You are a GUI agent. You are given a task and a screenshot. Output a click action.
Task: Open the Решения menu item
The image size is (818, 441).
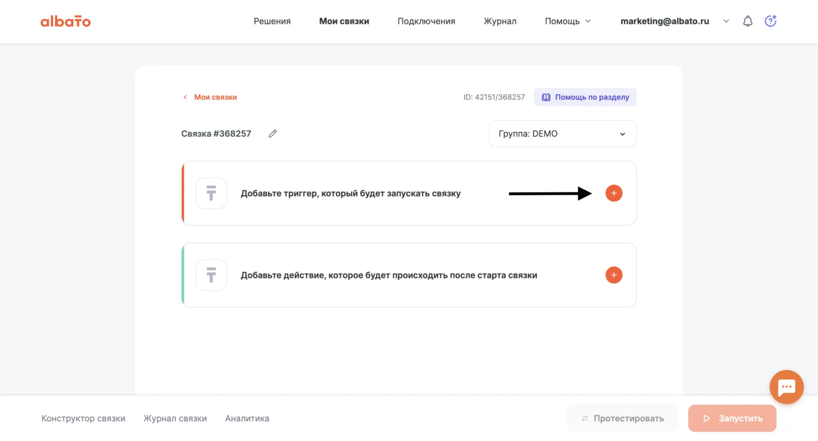[272, 21]
